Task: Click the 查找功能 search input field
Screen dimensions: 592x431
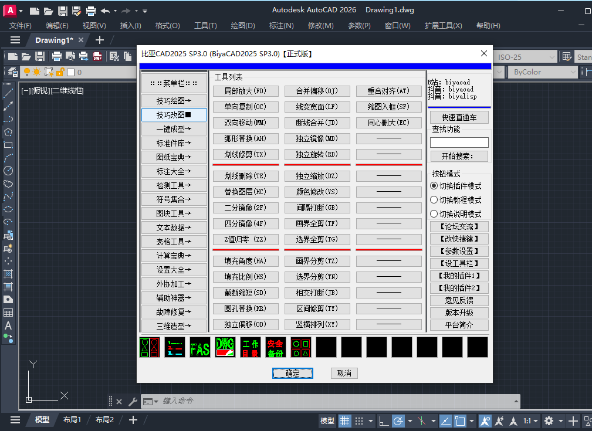Action: click(x=459, y=142)
